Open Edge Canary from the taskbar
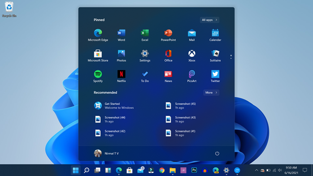The height and width of the screenshot is (176, 313). pyautogui.click(x=216, y=170)
